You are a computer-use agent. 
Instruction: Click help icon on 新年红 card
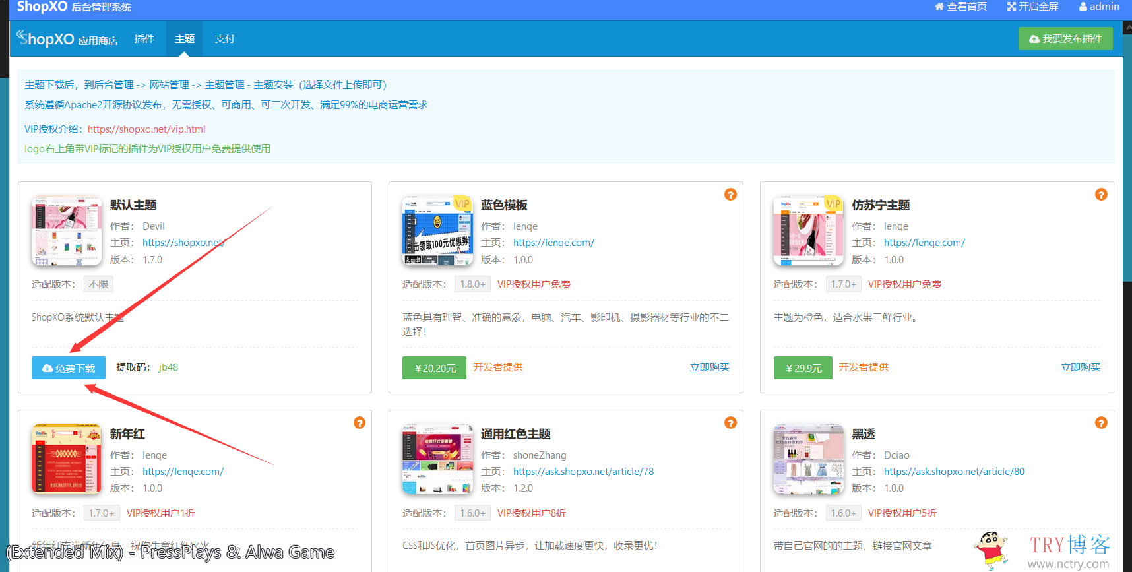tap(360, 423)
